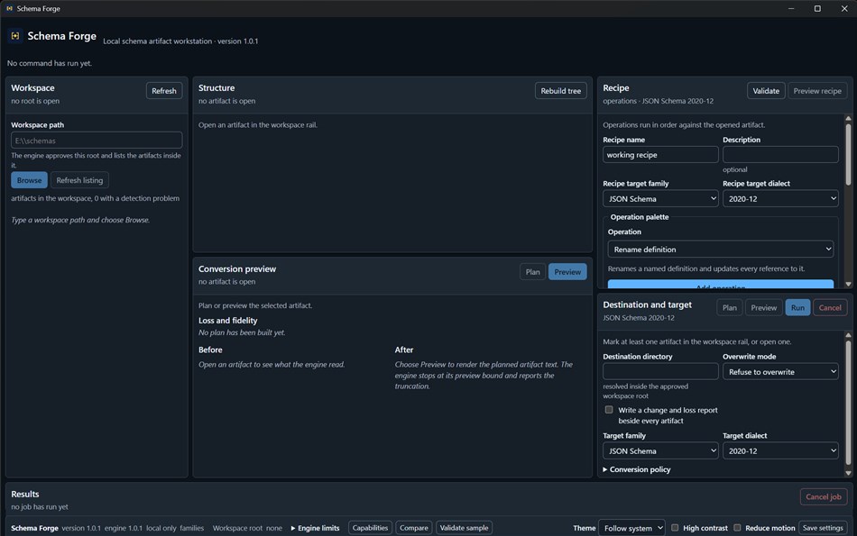The height and width of the screenshot is (536, 857).
Task: Open the Overwrite mode dropdown
Action: 780,371
